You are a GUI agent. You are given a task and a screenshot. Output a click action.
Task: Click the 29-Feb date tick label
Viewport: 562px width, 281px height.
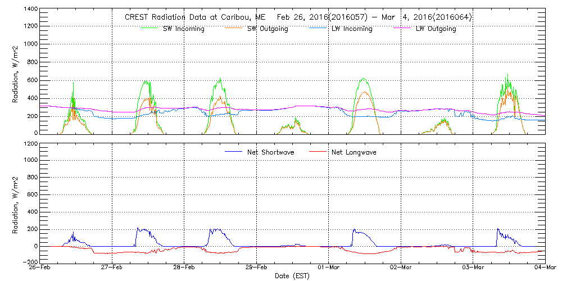click(256, 268)
